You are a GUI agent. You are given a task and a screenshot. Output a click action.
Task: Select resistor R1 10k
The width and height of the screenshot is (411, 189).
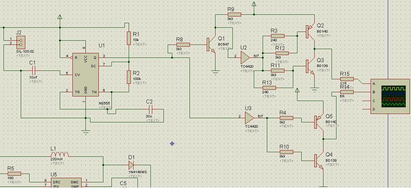point(129,38)
